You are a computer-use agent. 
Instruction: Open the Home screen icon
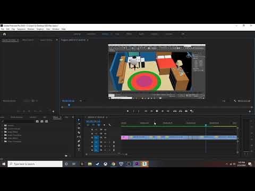[x=4, y=34]
